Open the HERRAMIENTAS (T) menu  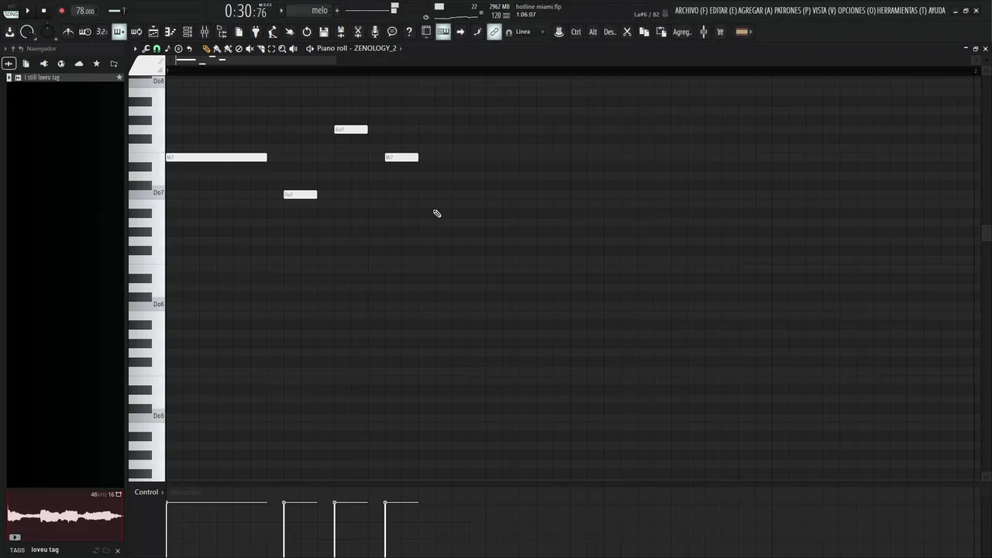[901, 11]
